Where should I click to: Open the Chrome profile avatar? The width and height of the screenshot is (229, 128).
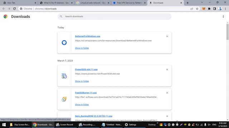pyautogui.click(x=220, y=9)
